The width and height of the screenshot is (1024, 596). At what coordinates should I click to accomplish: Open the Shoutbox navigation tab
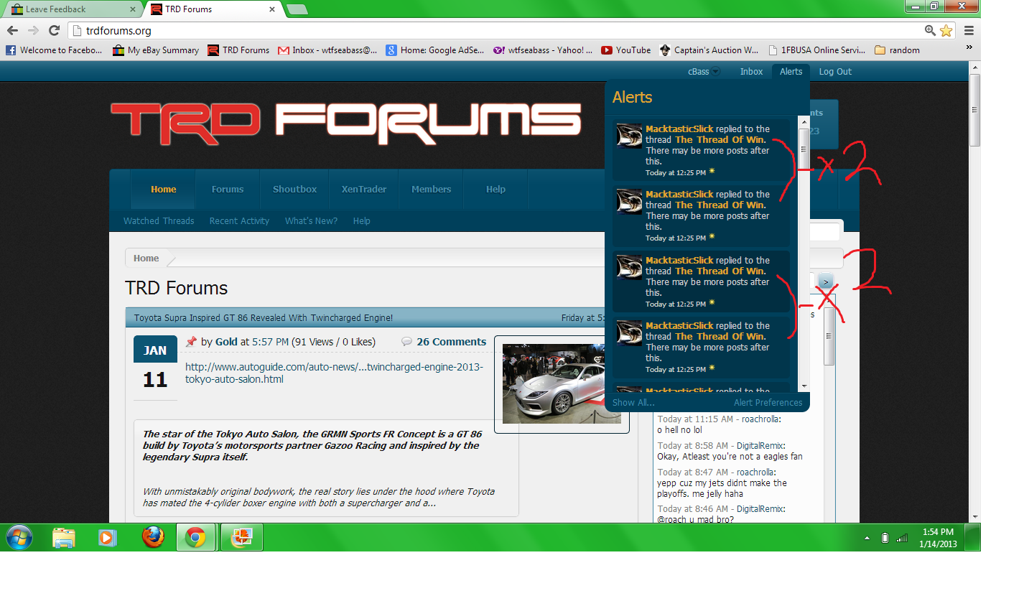pyautogui.click(x=294, y=190)
